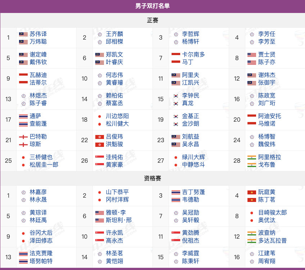
Task: Click the Malaysia flag beside 苏伟译
Action: coord(23,34)
